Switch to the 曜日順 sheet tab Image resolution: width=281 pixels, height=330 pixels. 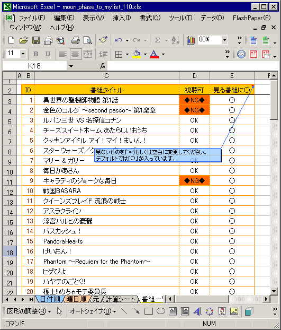click(76, 299)
